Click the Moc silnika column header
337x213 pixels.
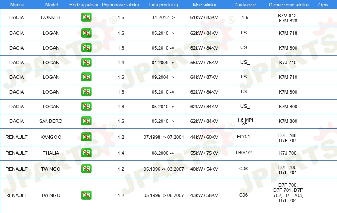[204, 5]
